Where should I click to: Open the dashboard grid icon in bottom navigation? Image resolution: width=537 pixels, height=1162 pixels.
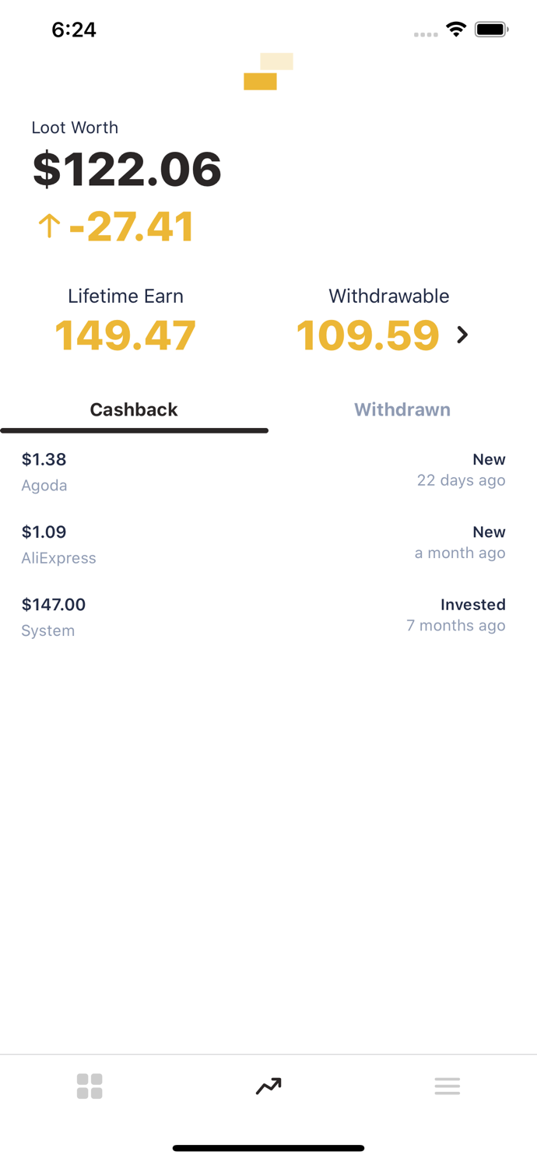89,1085
